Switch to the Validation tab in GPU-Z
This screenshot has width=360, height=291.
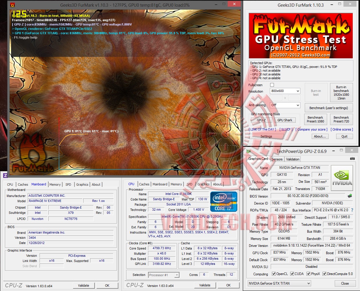[x=293, y=159]
